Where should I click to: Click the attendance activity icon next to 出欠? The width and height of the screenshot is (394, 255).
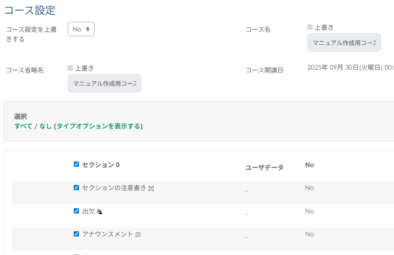click(100, 211)
